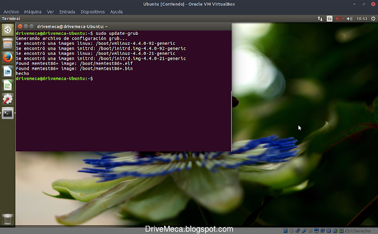Click the CPU virtualization (V) status icon

(x=328, y=231)
